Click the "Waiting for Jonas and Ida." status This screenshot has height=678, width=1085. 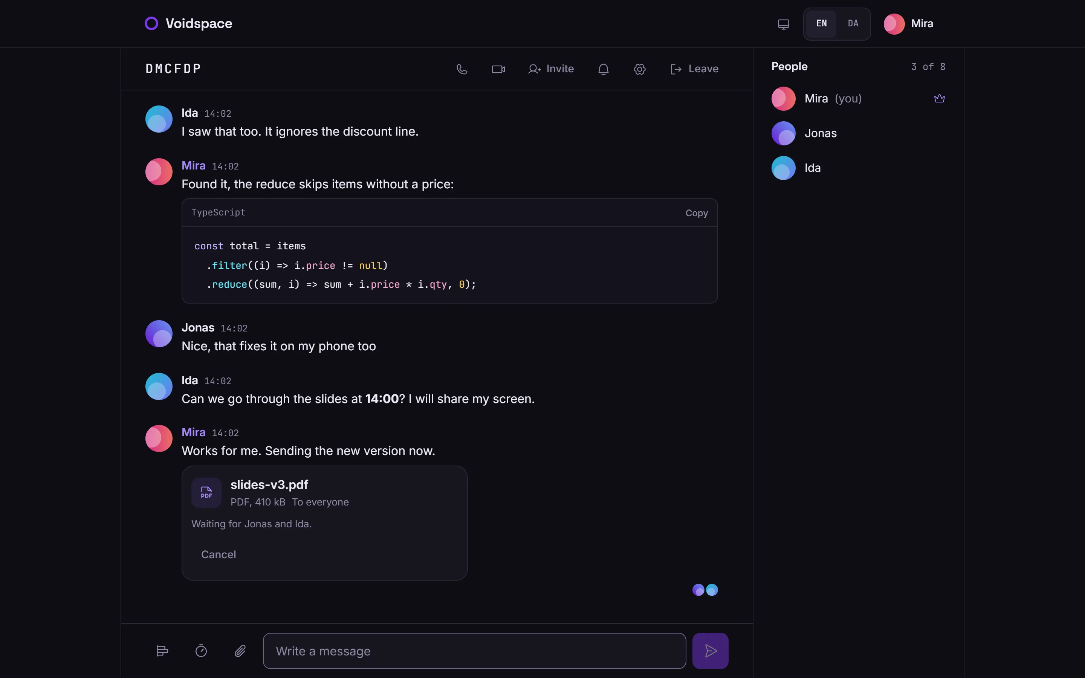[x=251, y=524]
